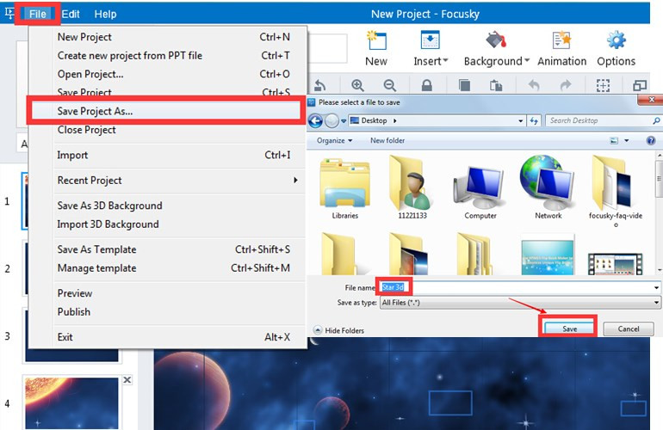
Task: Click the copy icon in toolbar
Action: pos(464,85)
